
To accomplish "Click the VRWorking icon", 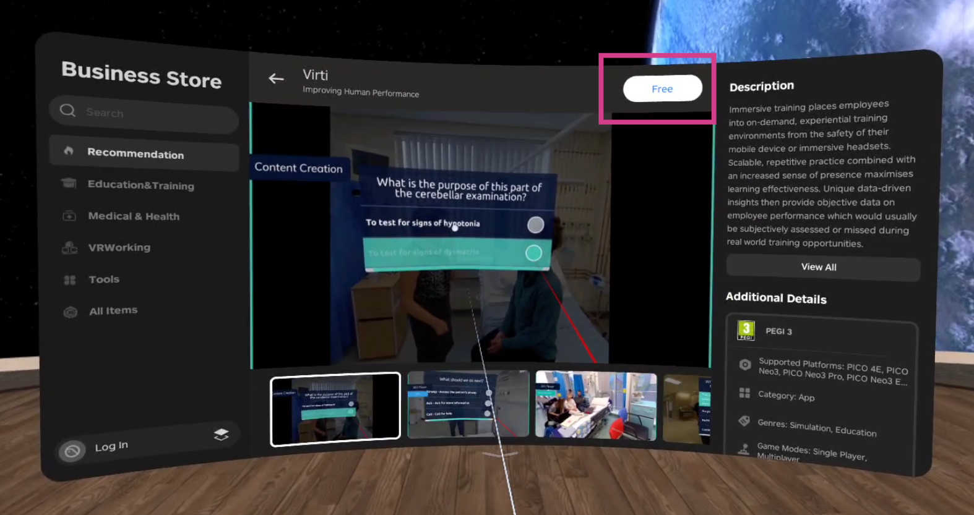I will click(x=70, y=247).
